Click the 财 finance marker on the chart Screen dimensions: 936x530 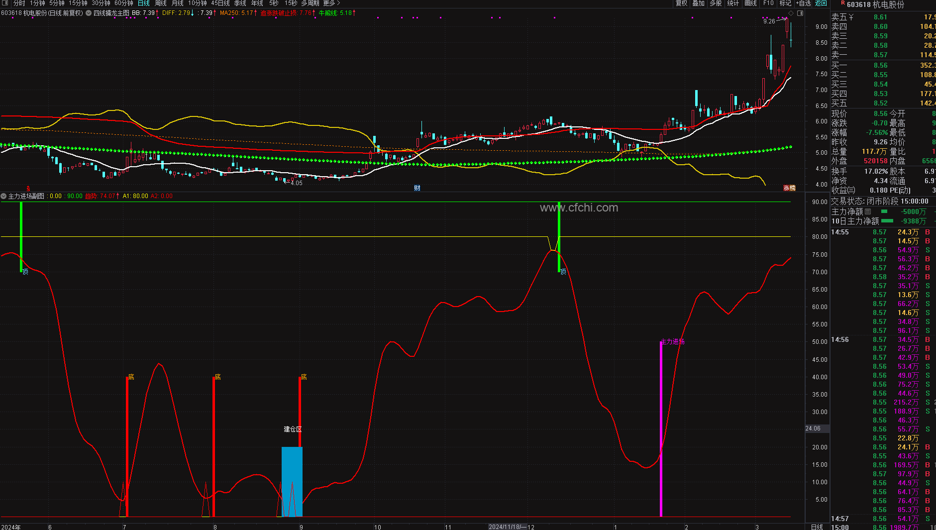pos(417,188)
